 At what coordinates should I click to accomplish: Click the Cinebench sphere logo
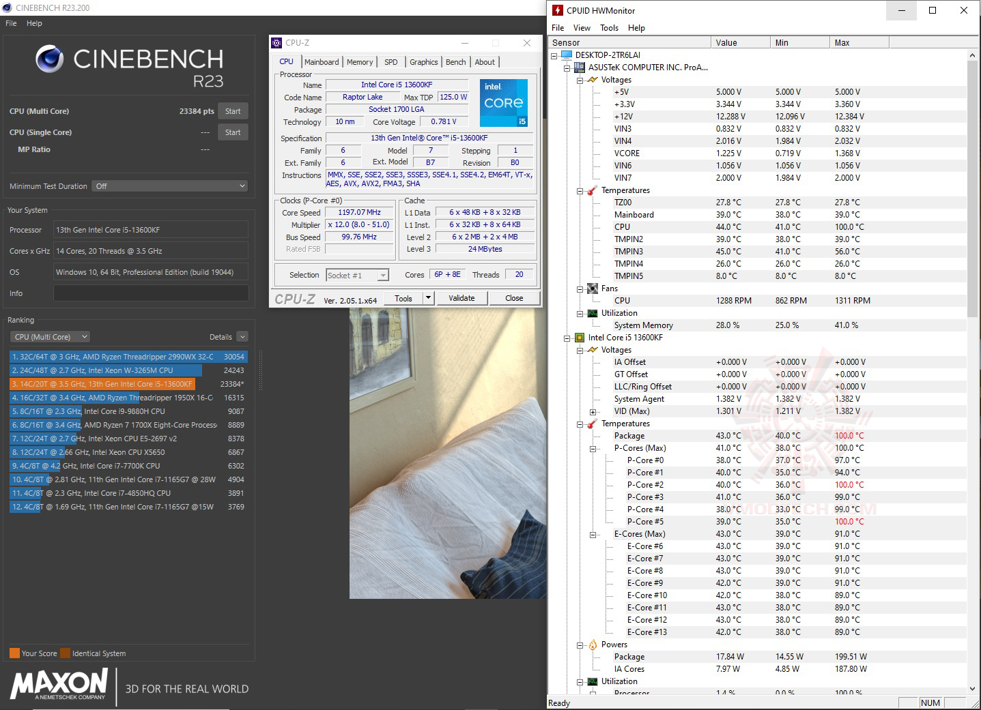pyautogui.click(x=49, y=59)
